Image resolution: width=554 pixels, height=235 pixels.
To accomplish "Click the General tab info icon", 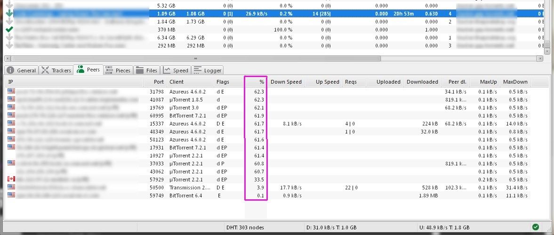I will pyautogui.click(x=10, y=70).
